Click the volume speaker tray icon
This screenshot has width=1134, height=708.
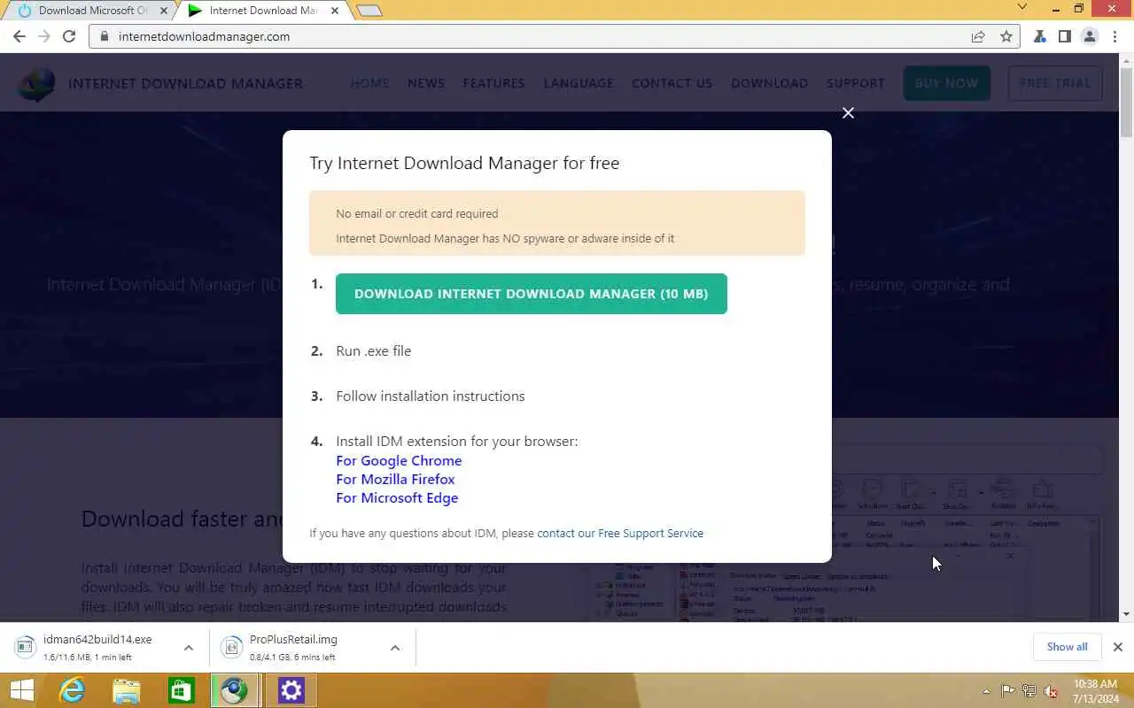(1051, 691)
